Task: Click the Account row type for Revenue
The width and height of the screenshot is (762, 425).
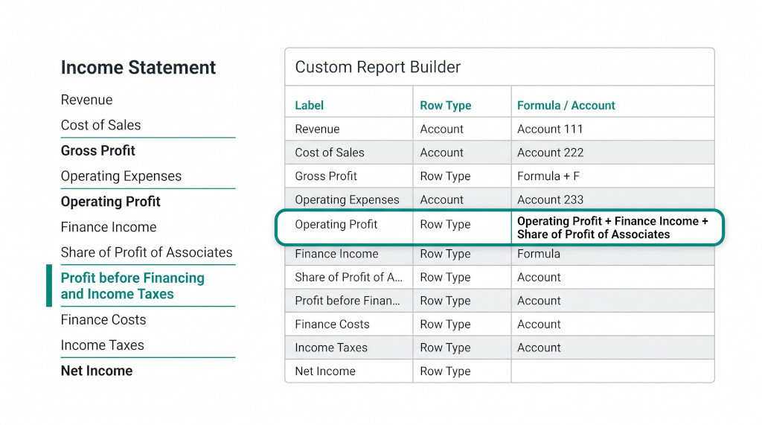Action: tap(462, 129)
